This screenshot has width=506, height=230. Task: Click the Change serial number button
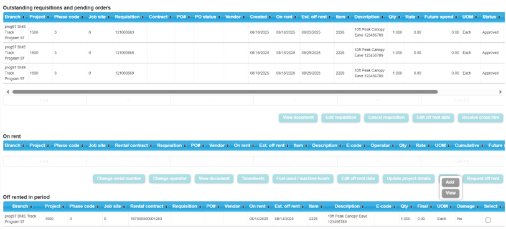pos(119,178)
